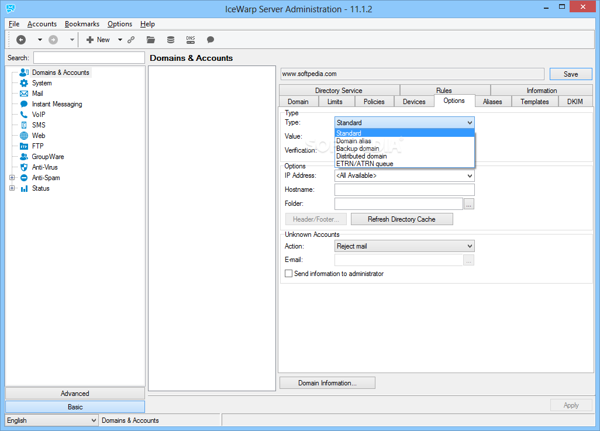The image size is (600, 431).
Task: Switch to the Directory Service tab
Action: tap(339, 90)
